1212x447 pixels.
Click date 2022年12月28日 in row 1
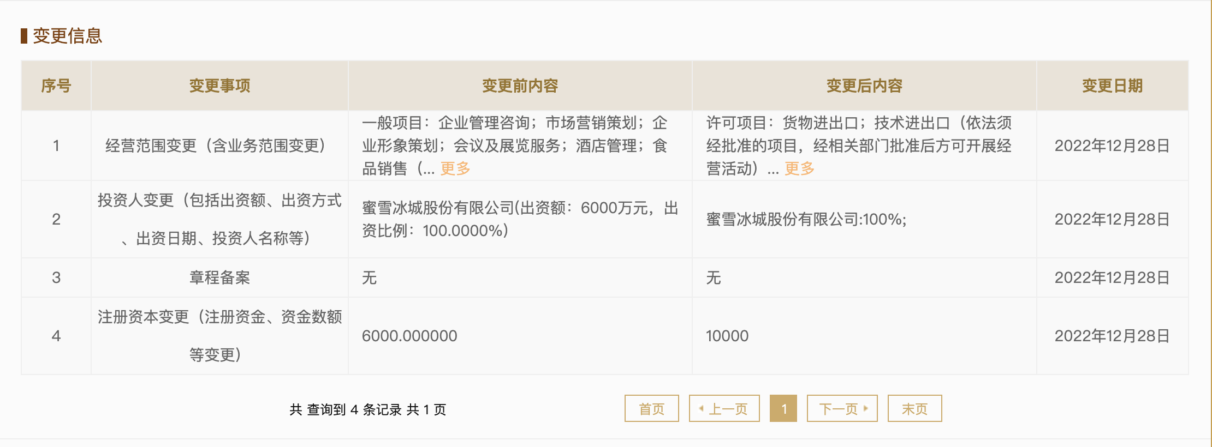point(1113,146)
